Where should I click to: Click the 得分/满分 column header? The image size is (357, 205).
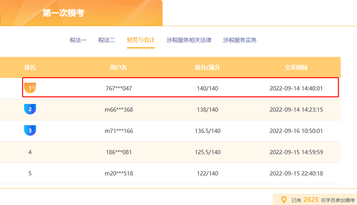[x=207, y=67]
